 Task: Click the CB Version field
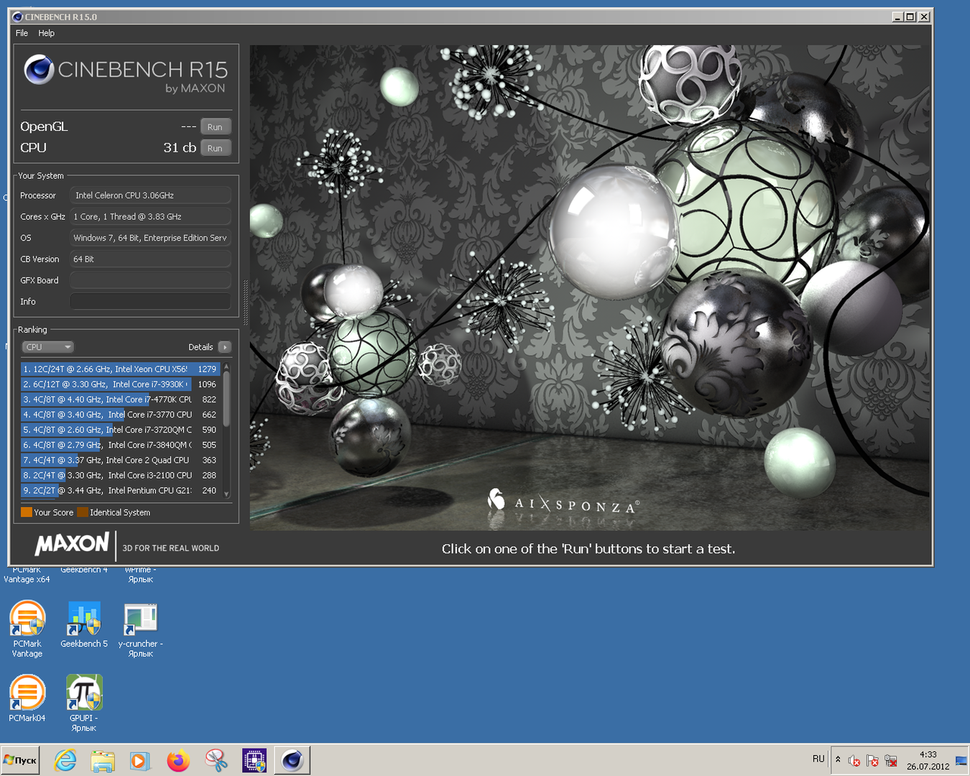(x=150, y=259)
